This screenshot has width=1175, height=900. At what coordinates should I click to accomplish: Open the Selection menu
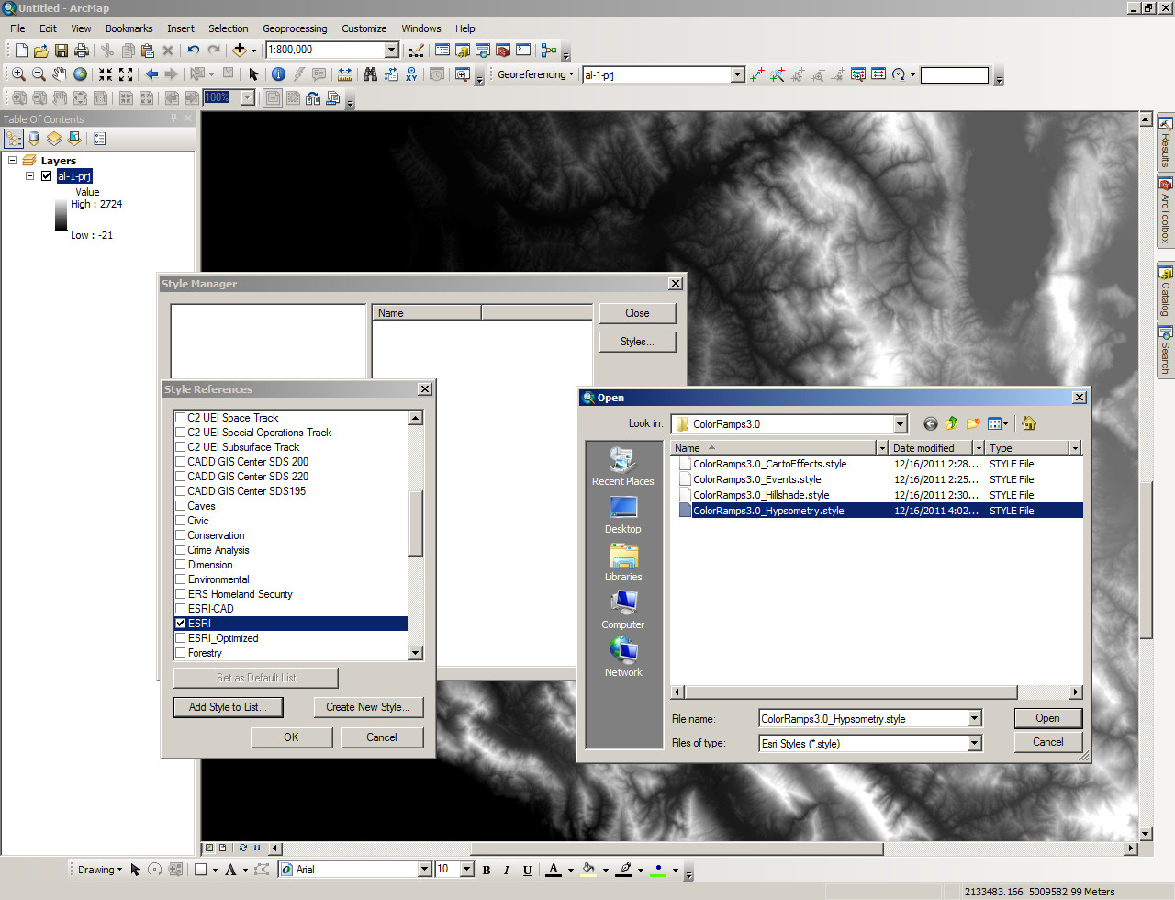pyautogui.click(x=229, y=28)
